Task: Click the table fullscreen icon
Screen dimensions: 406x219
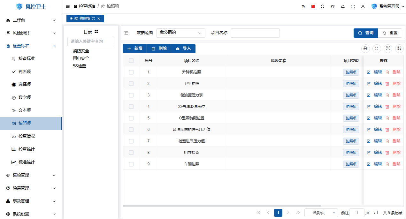Action: point(388,49)
